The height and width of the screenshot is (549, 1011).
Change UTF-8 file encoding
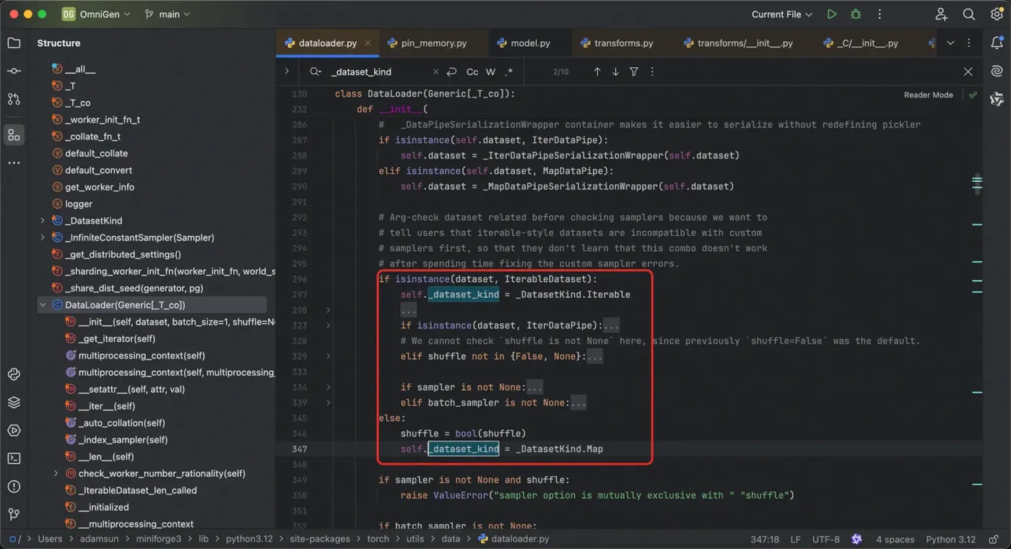(x=826, y=539)
